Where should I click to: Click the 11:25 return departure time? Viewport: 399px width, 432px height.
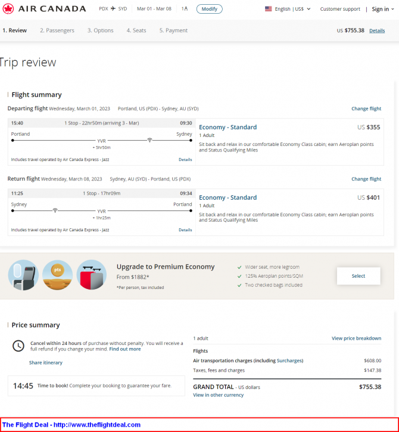(x=17, y=193)
